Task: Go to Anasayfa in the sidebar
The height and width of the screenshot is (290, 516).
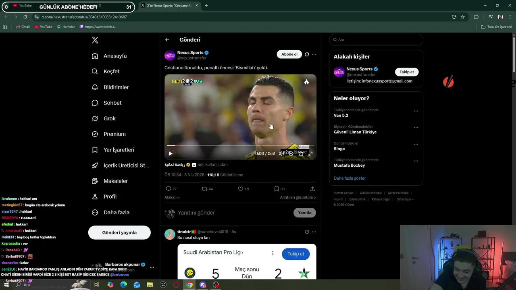Action: (109, 56)
